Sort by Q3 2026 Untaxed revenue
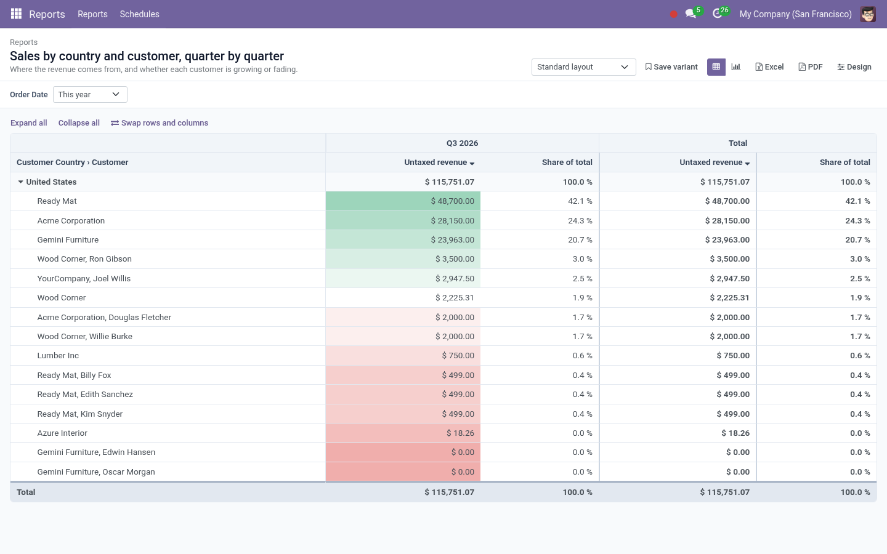This screenshot has width=887, height=554. [x=439, y=163]
